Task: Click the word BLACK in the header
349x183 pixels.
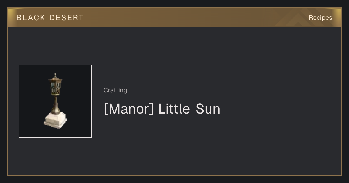Action: [31, 18]
